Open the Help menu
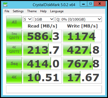 point(43,11)
